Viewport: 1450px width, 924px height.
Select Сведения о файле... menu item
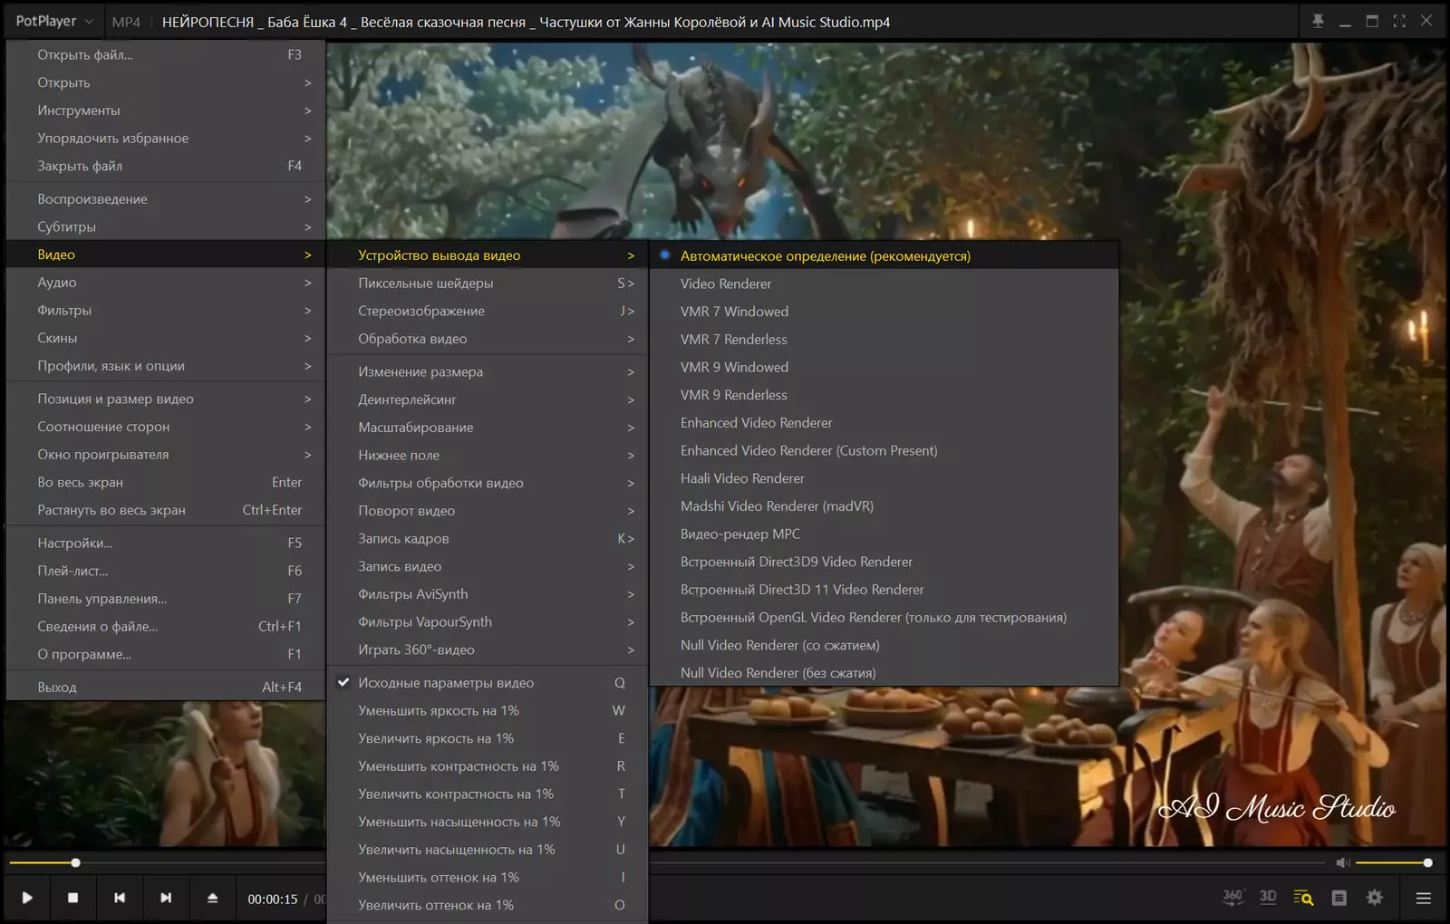pyautogui.click(x=166, y=626)
